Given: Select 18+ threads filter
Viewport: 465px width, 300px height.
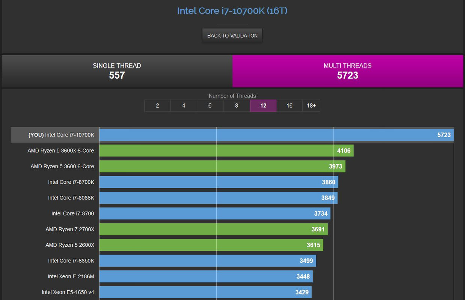Looking at the screenshot, I should (x=311, y=106).
